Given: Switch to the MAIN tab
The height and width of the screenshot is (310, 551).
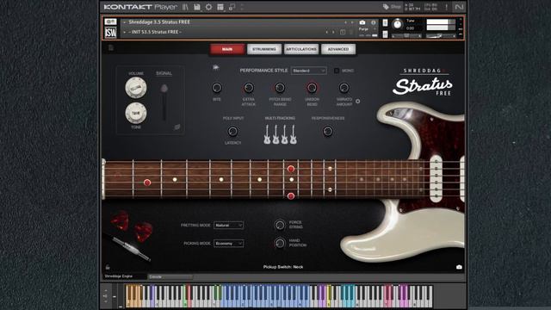Looking at the screenshot, I should pyautogui.click(x=227, y=49).
